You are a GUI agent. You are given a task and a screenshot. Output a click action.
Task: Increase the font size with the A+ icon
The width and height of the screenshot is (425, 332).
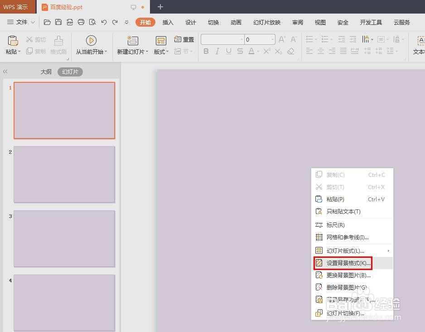(x=282, y=39)
